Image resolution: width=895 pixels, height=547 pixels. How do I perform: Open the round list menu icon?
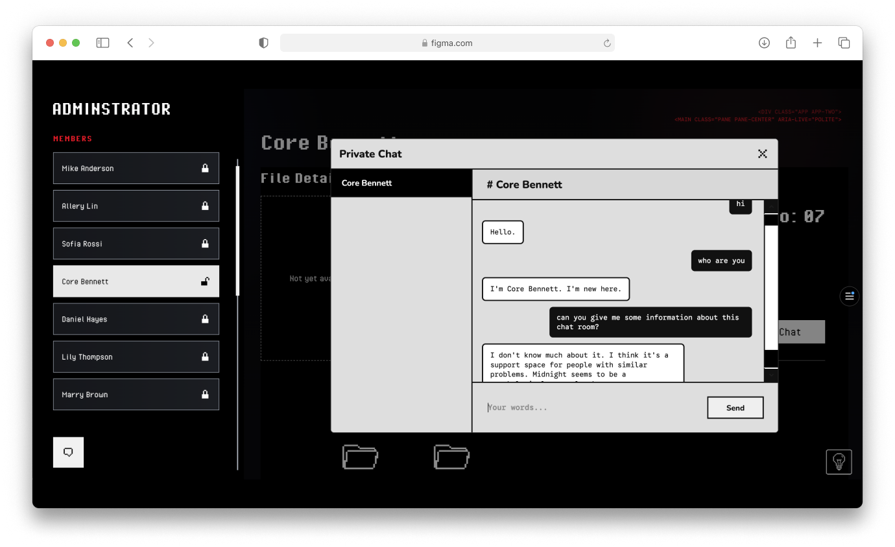pyautogui.click(x=849, y=296)
